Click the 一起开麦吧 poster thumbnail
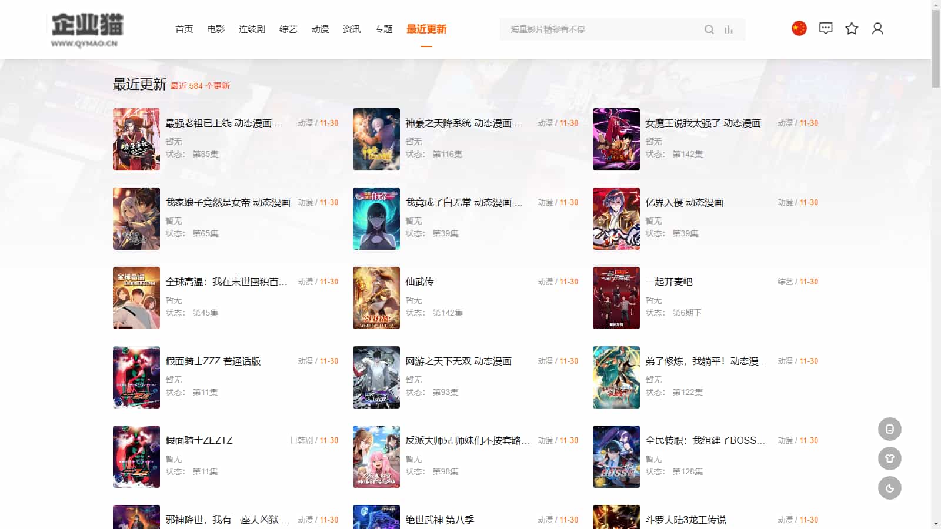Image resolution: width=941 pixels, height=529 pixels. [616, 298]
